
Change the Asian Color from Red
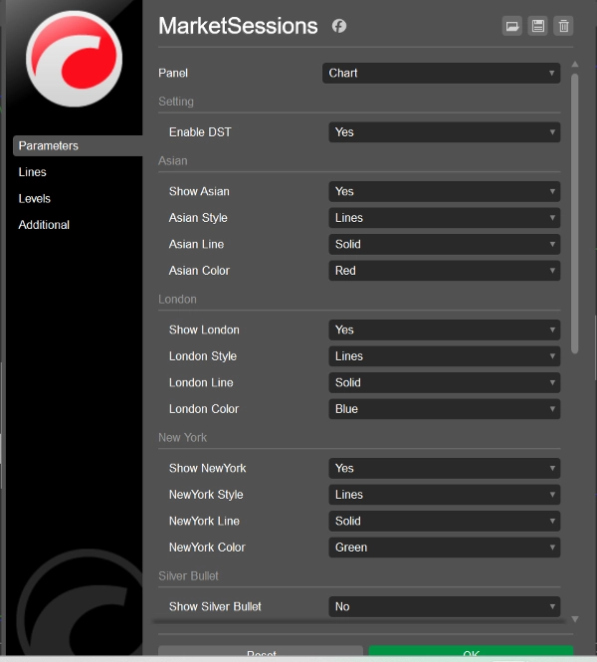[444, 271]
